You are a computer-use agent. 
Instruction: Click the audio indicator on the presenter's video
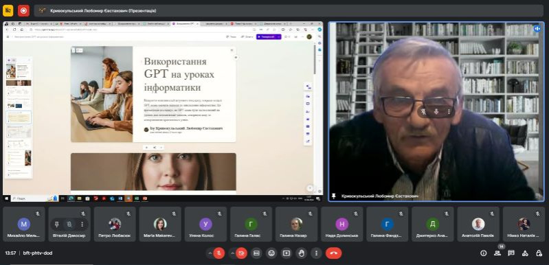pos(537,29)
